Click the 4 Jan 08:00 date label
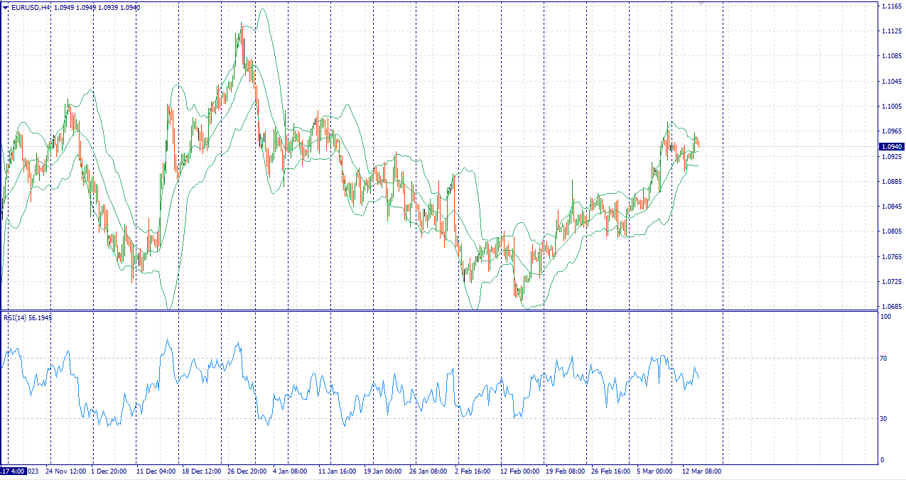Image resolution: width=906 pixels, height=480 pixels. point(290,471)
